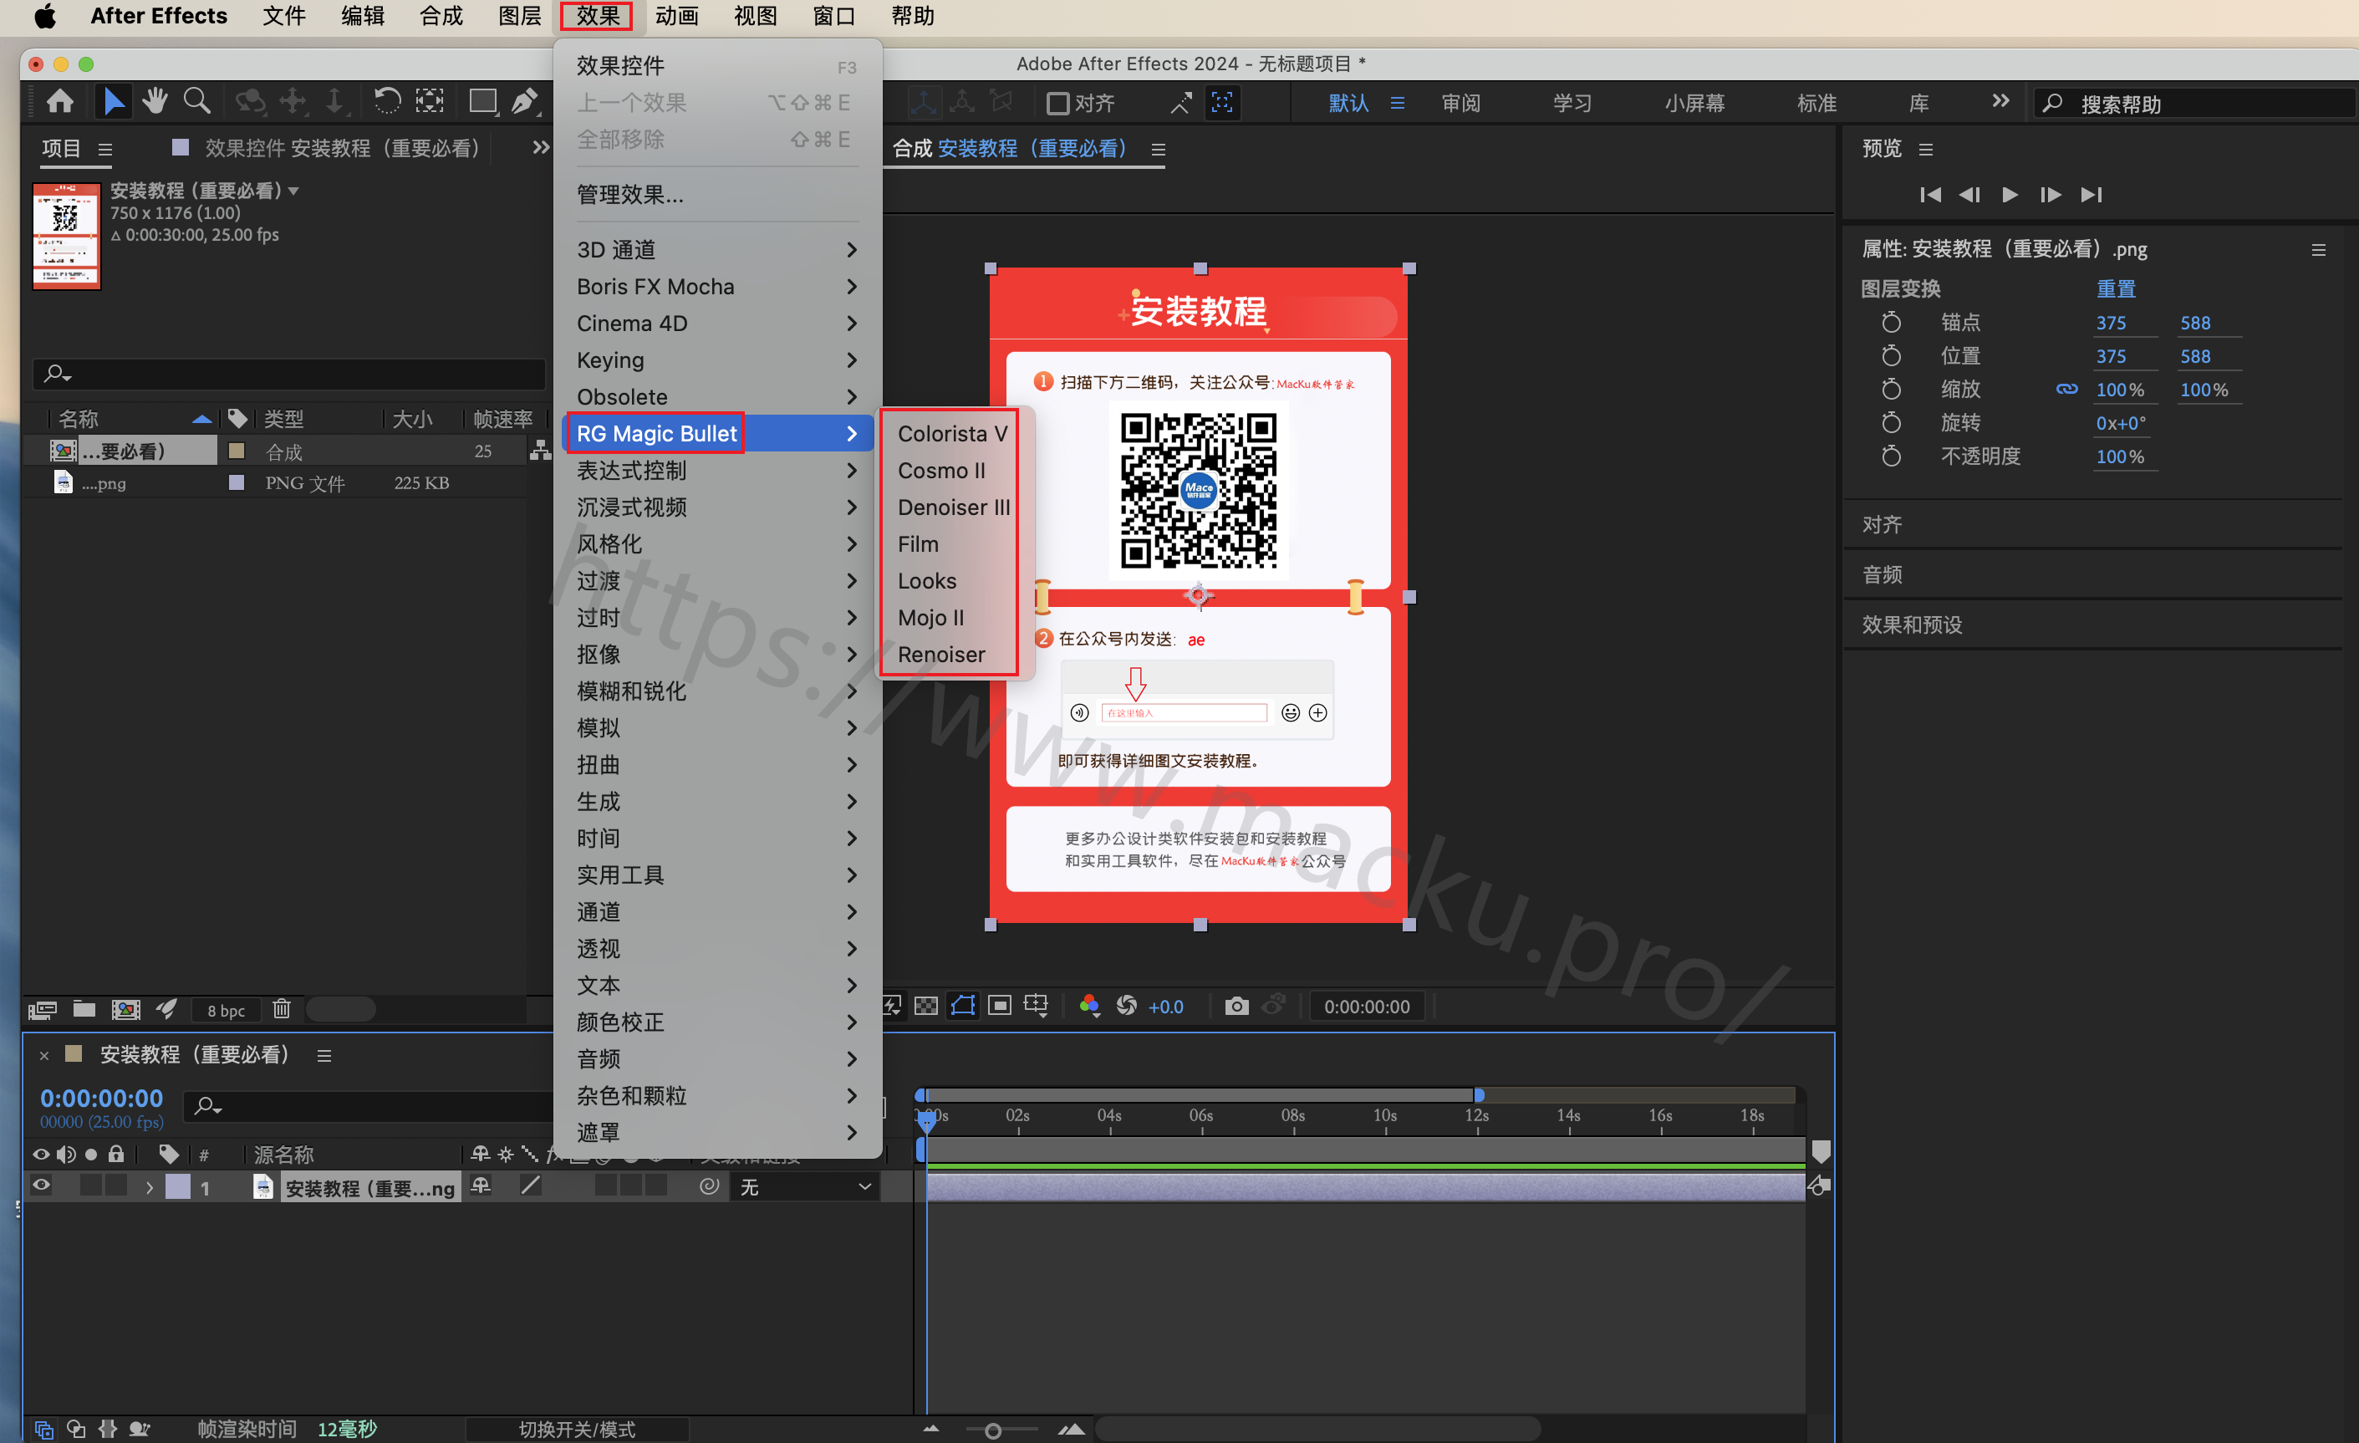Screen dimensions: 2359x1443
Task: Toggle the 不透明度 stopwatch in Properties
Action: tap(1891, 456)
